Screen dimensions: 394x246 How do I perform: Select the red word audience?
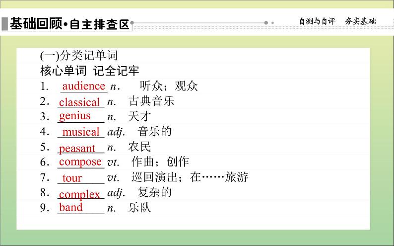84,86
